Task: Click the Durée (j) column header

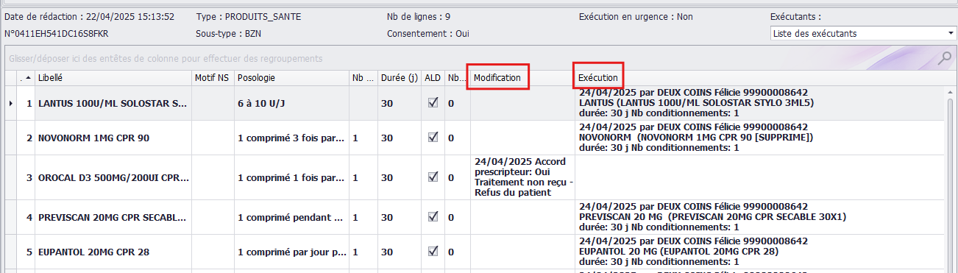Action: 400,77
